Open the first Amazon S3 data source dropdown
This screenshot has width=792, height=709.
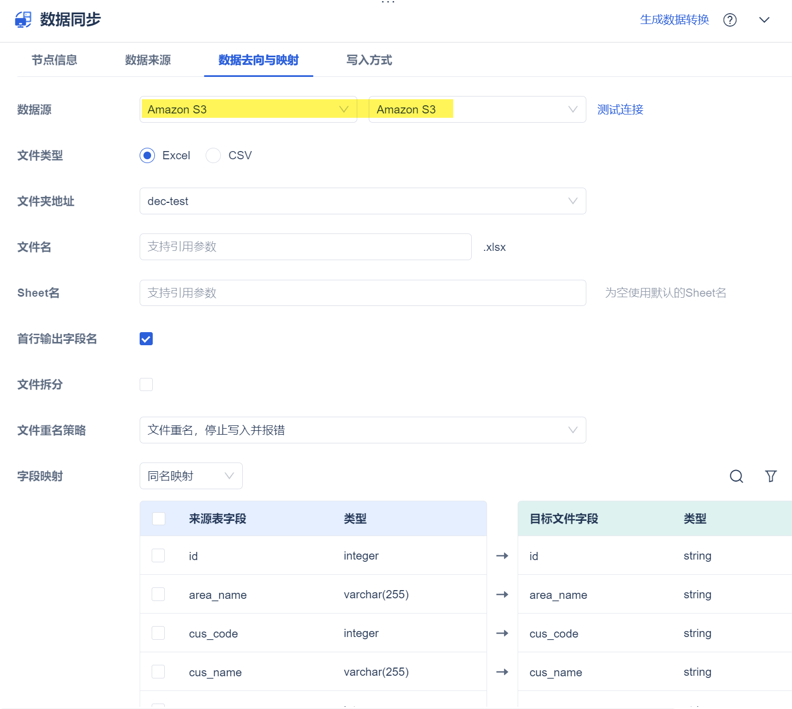click(248, 110)
